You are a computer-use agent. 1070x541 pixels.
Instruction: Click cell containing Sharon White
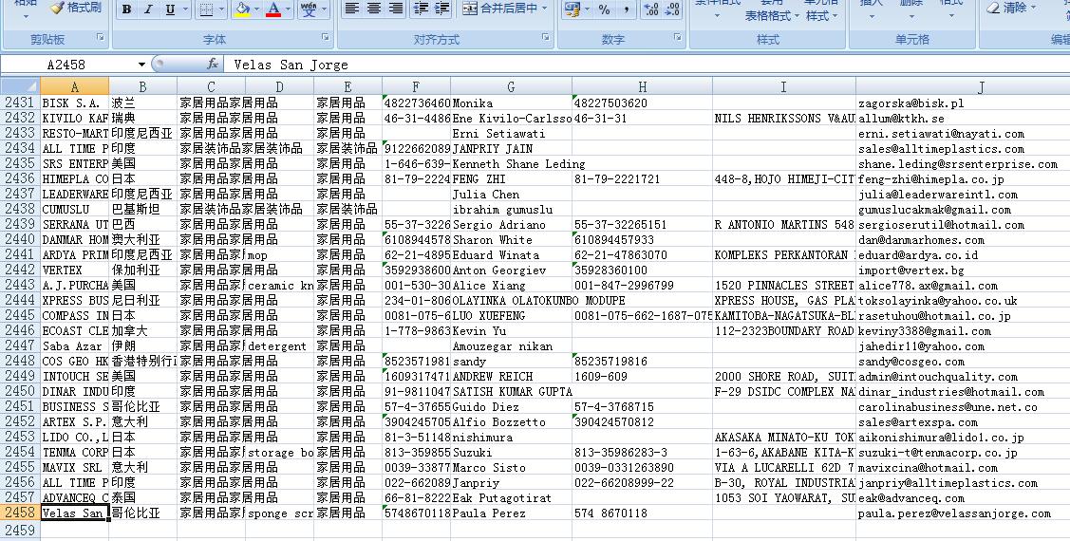pyautogui.click(x=511, y=239)
